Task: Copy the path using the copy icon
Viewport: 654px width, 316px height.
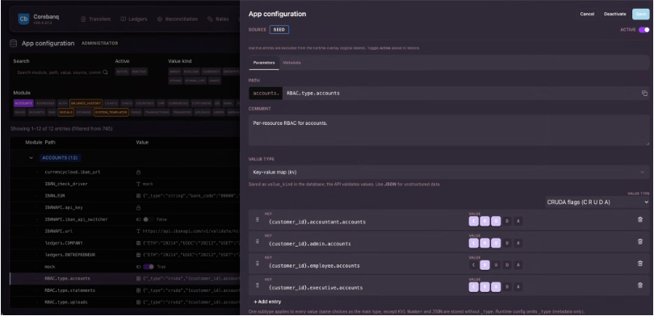Action: (x=644, y=94)
